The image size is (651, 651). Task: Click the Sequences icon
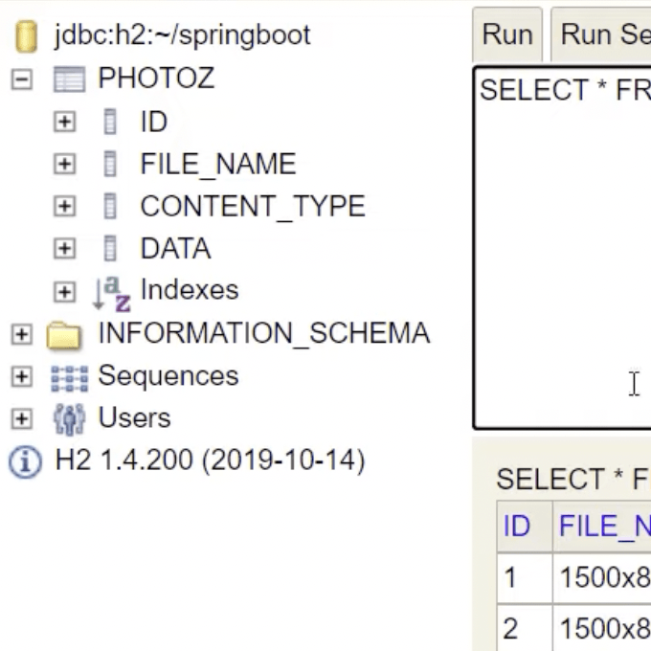[x=69, y=377]
